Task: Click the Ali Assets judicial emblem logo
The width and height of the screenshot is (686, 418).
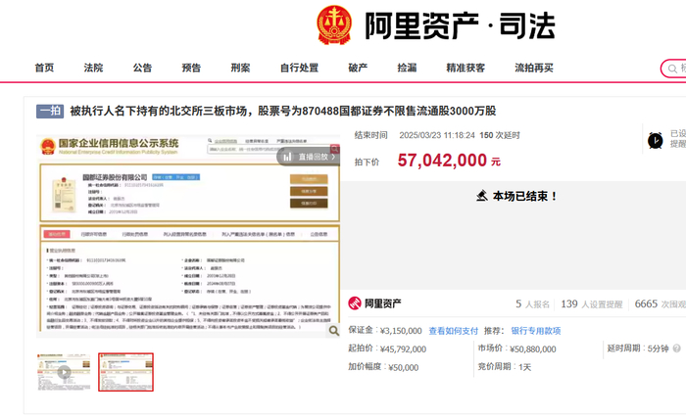Action: 334,25
